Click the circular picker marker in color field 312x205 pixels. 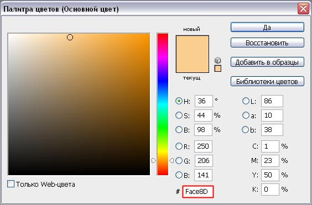point(70,37)
